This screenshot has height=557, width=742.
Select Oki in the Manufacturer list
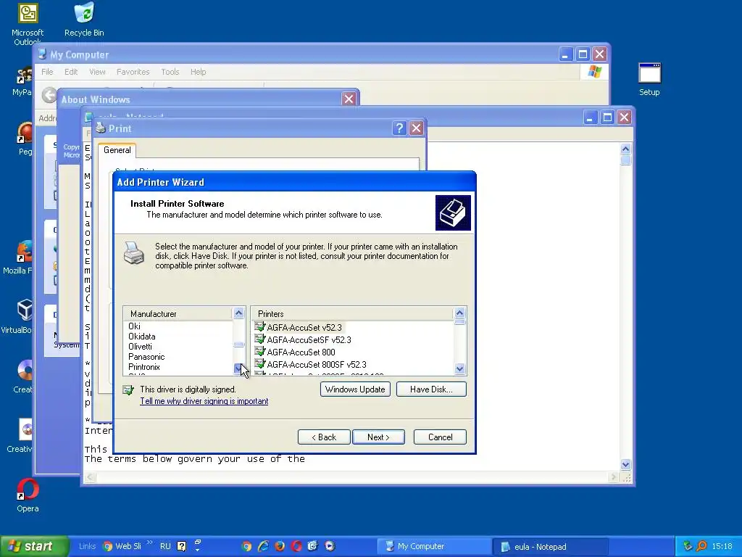[134, 326]
